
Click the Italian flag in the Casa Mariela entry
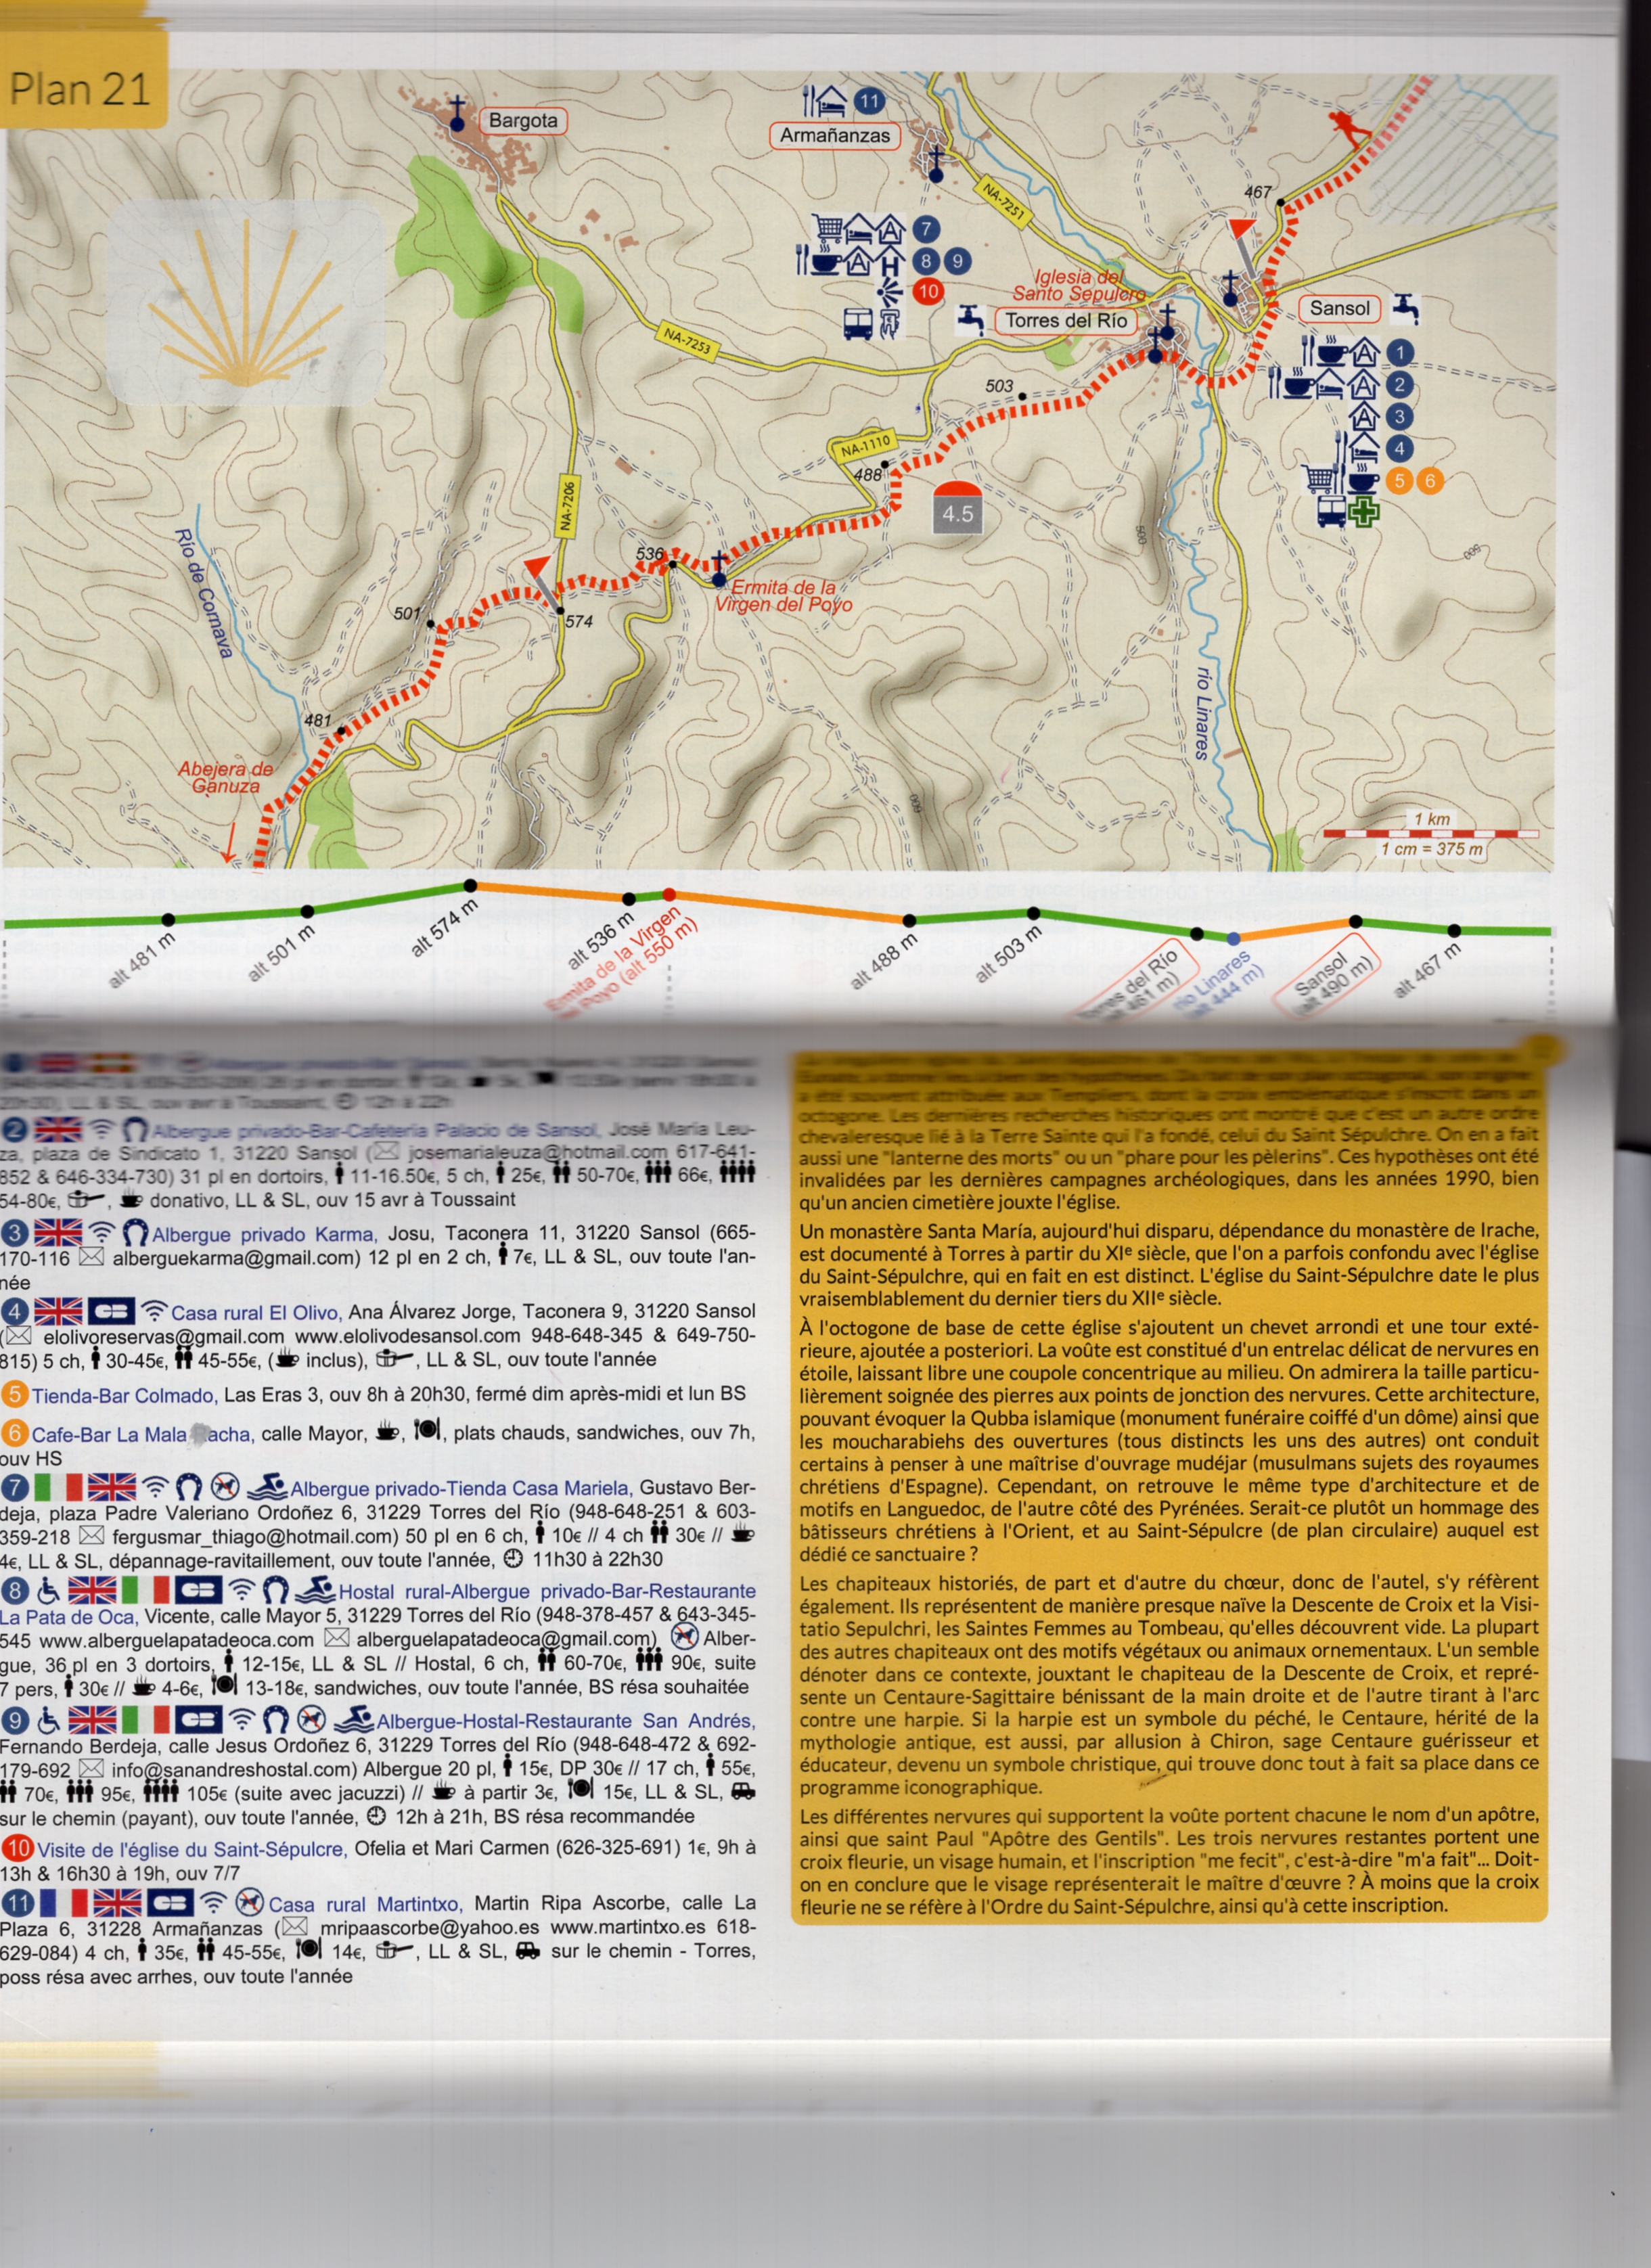point(59,1486)
